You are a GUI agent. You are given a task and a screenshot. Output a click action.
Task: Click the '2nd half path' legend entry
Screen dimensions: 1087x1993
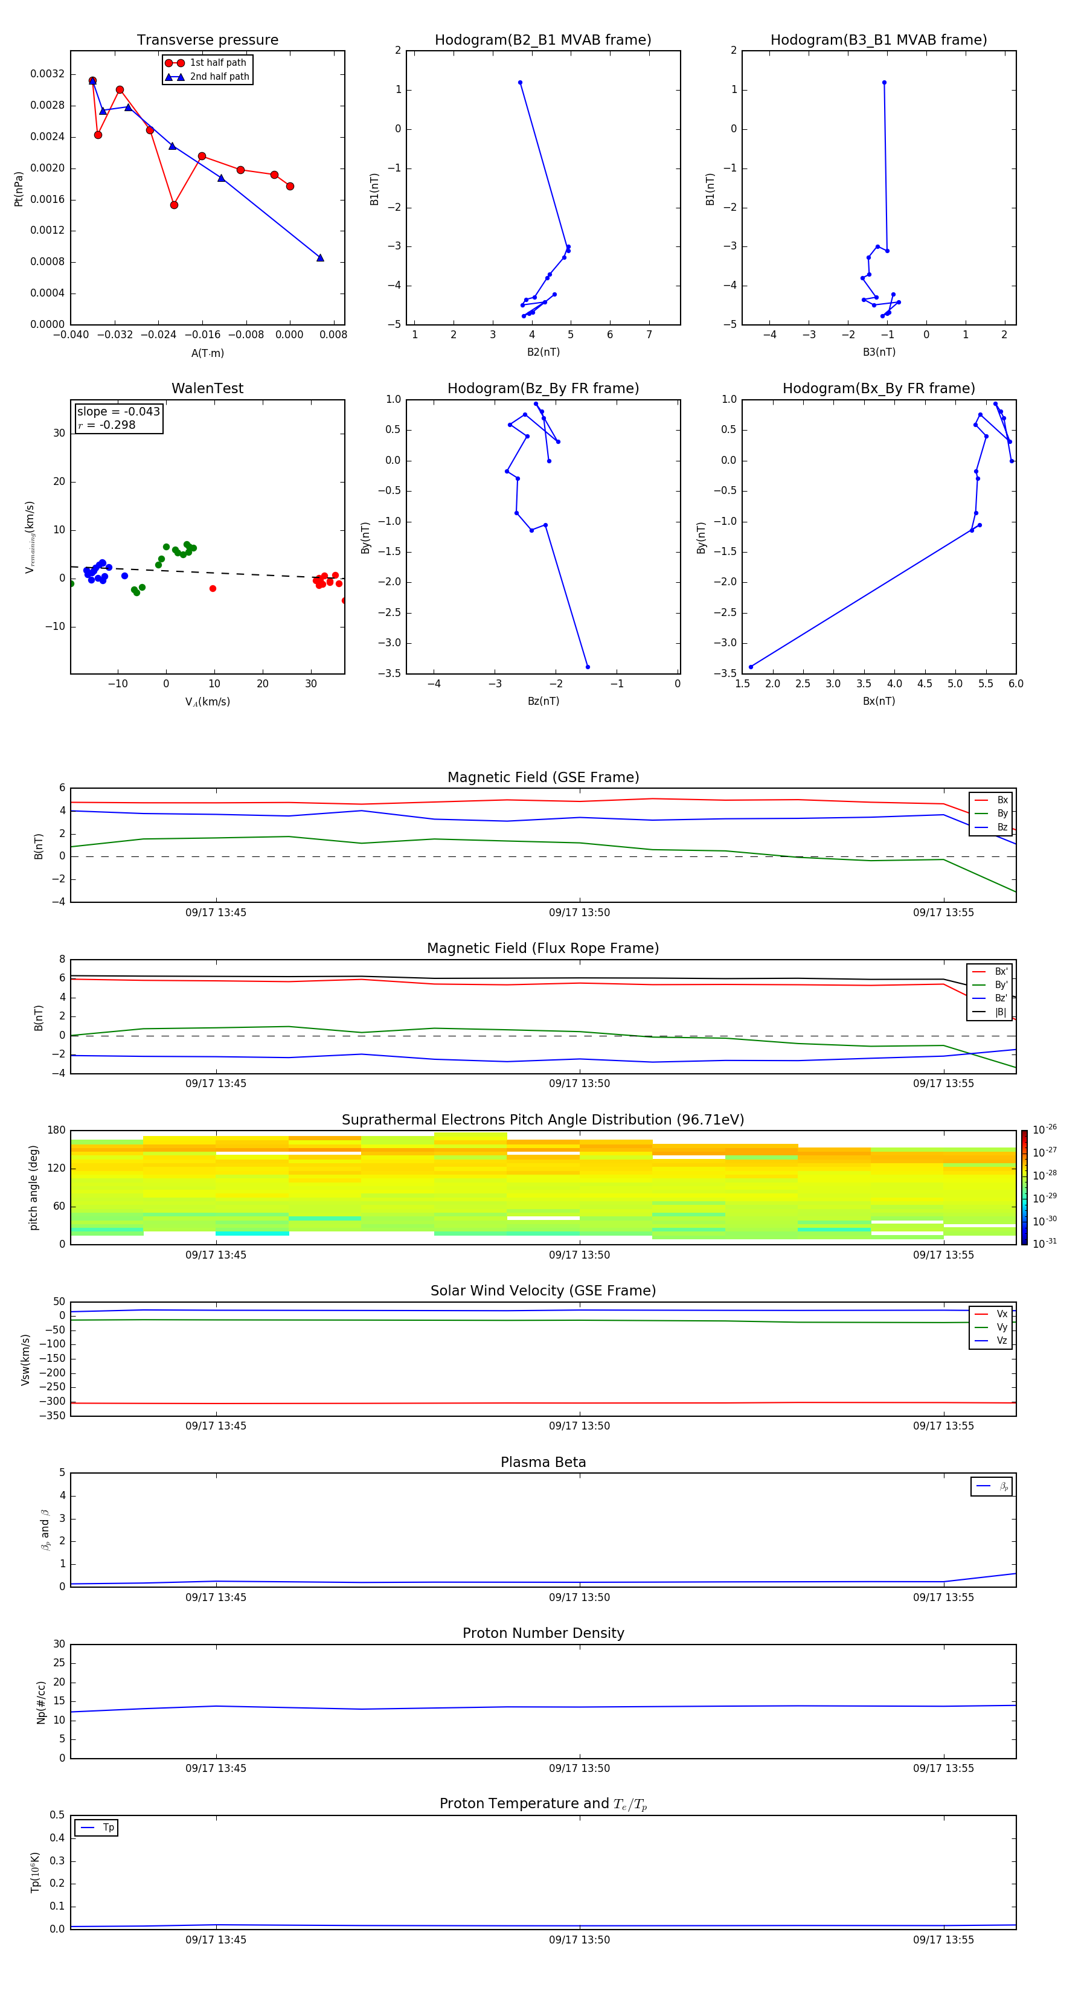tap(219, 77)
